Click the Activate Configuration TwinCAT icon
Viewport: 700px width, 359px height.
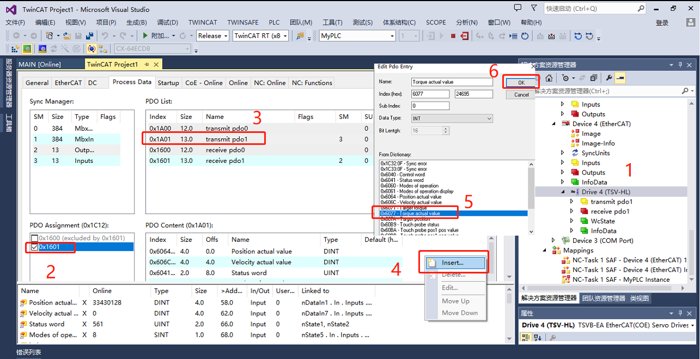(x=14, y=48)
